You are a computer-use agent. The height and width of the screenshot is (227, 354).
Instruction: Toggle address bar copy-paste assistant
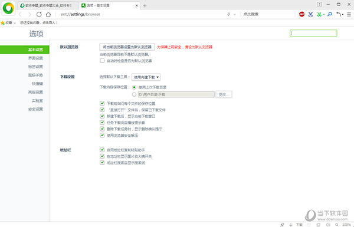coord(102,150)
